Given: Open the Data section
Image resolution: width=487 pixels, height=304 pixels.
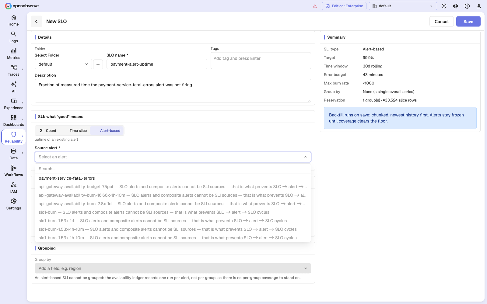Looking at the screenshot, I should tap(13, 154).
